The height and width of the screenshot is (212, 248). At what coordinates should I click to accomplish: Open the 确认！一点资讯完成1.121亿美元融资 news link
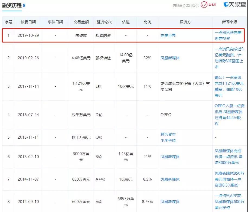coord(229,86)
